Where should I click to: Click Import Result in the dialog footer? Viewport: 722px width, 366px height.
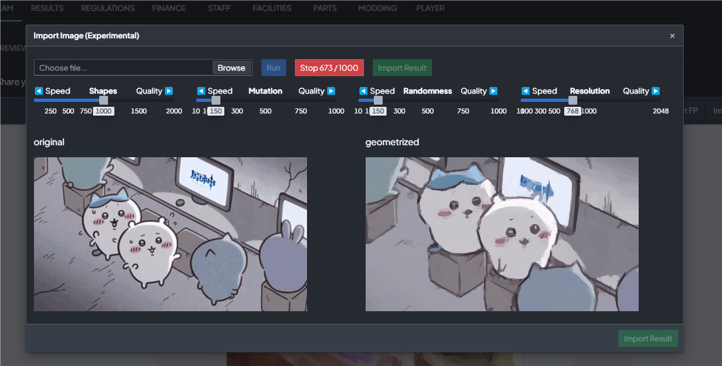[648, 339]
